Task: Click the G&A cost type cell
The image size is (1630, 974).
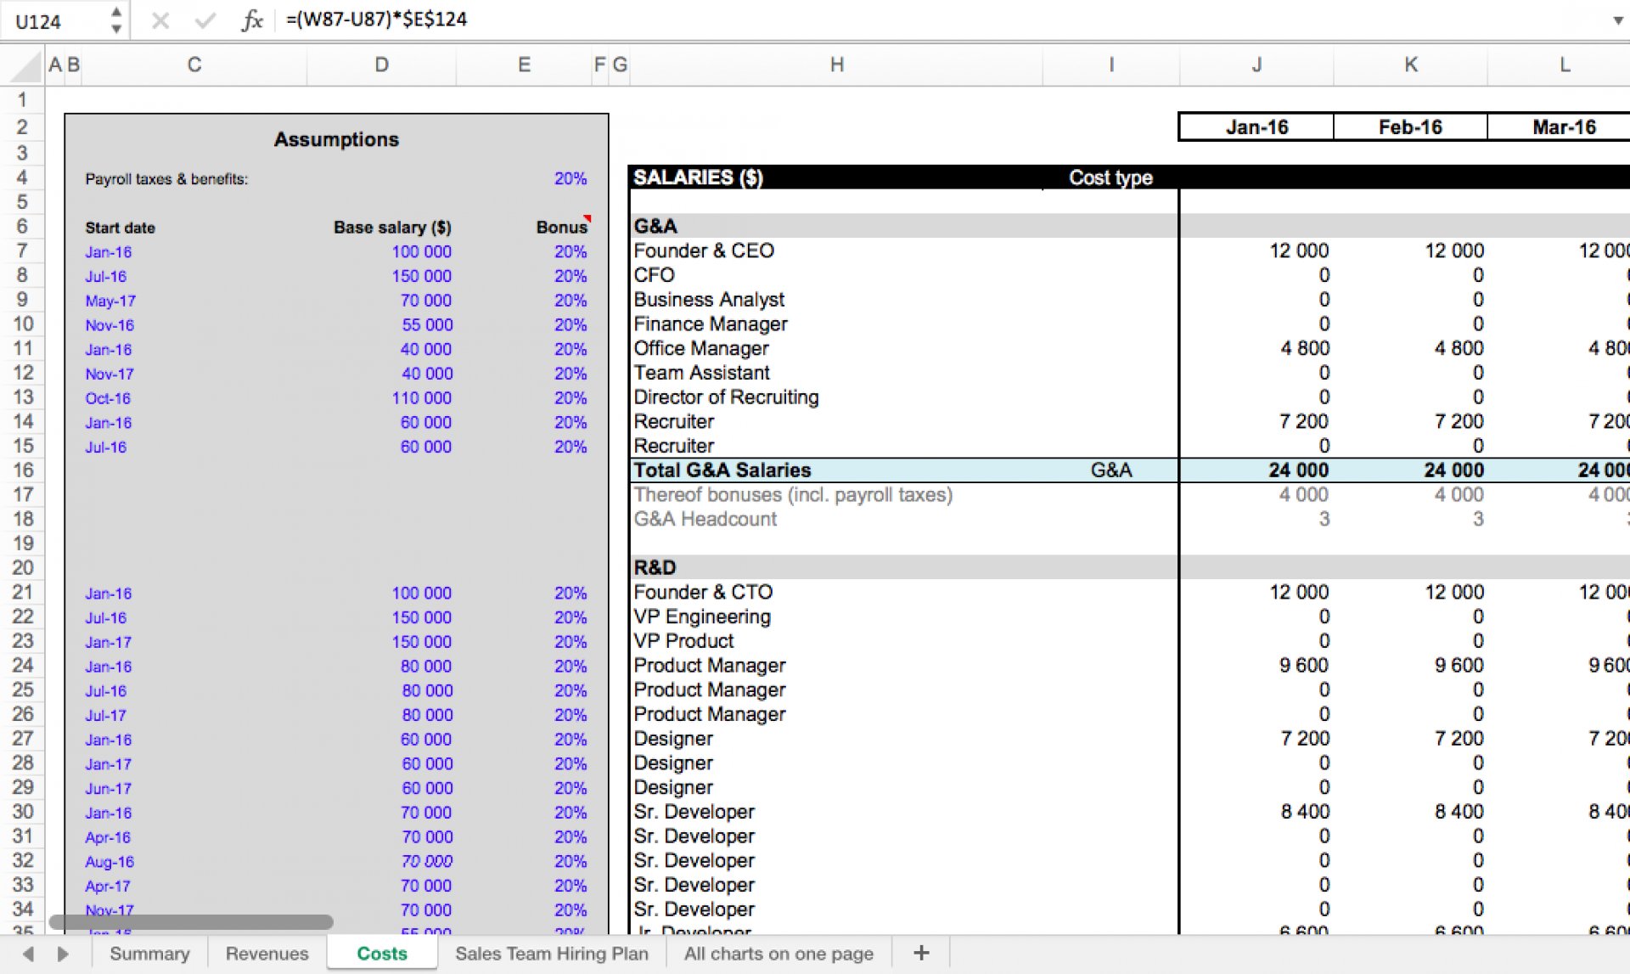Action: click(x=1110, y=470)
